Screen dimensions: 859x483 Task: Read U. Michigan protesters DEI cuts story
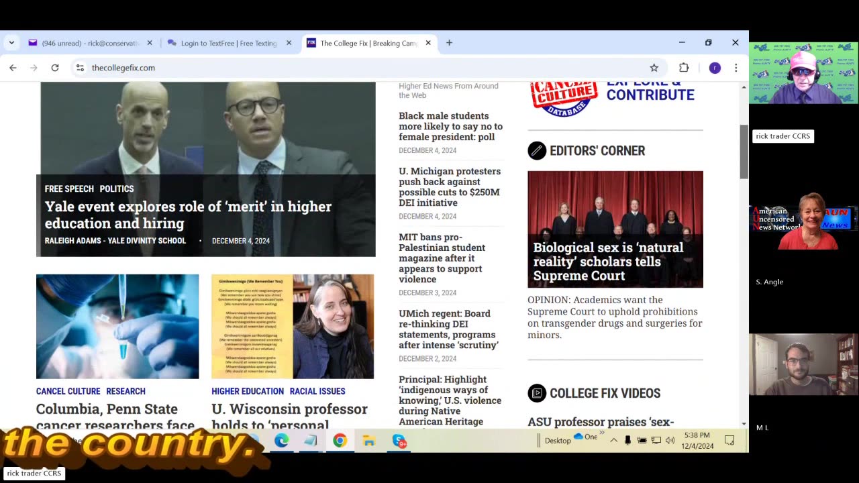[x=450, y=186]
